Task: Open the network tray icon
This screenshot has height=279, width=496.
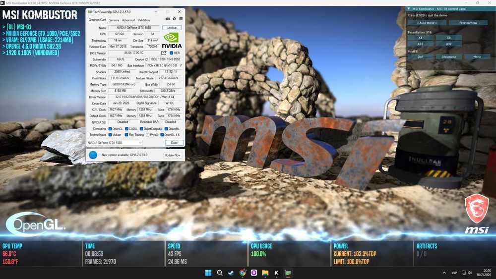Action: [x=464, y=273]
